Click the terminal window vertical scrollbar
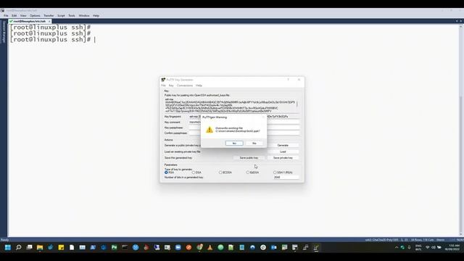This screenshot has height=261, width=464. (x=460, y=130)
